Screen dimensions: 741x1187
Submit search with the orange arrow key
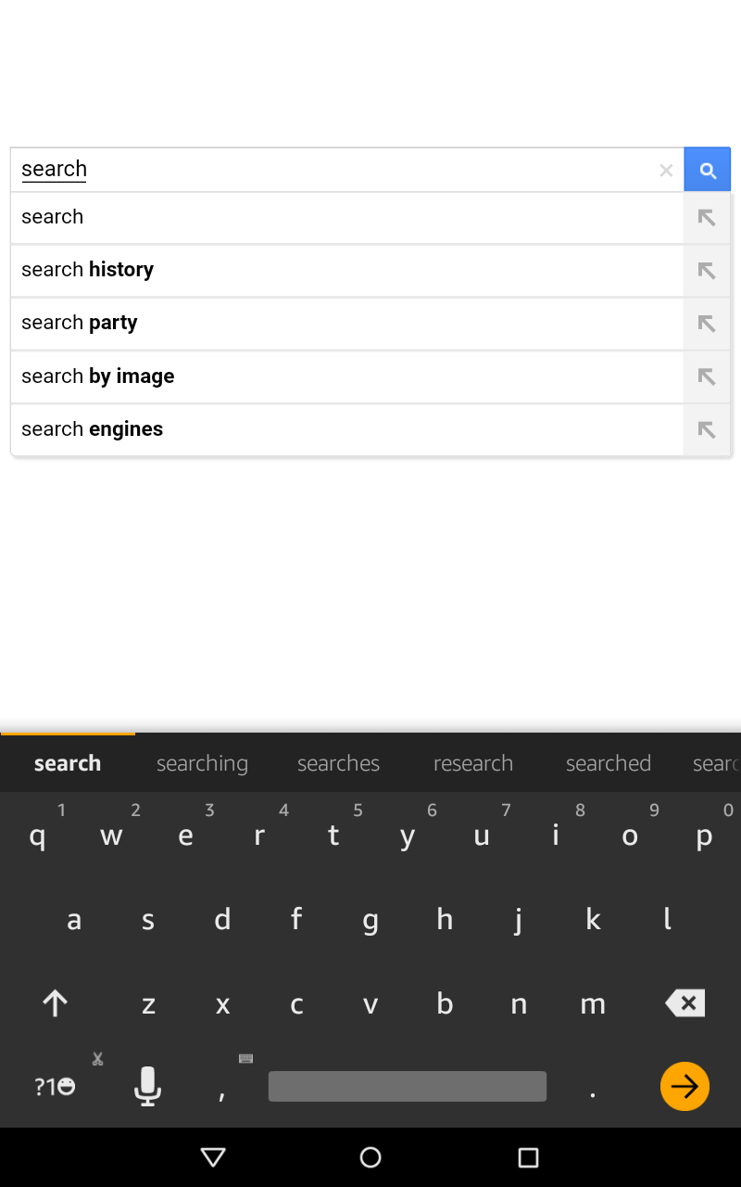pos(684,1086)
